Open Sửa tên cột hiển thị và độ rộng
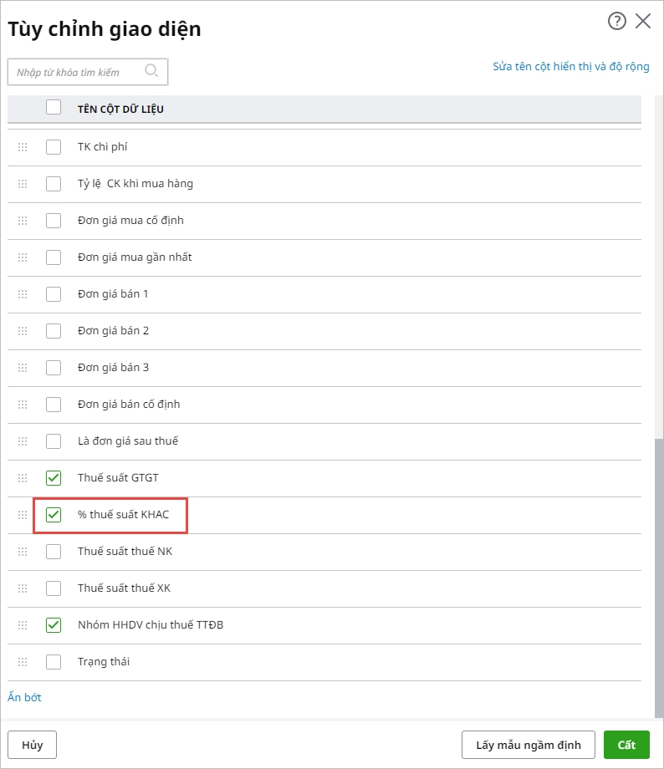664x769 pixels. tap(570, 67)
